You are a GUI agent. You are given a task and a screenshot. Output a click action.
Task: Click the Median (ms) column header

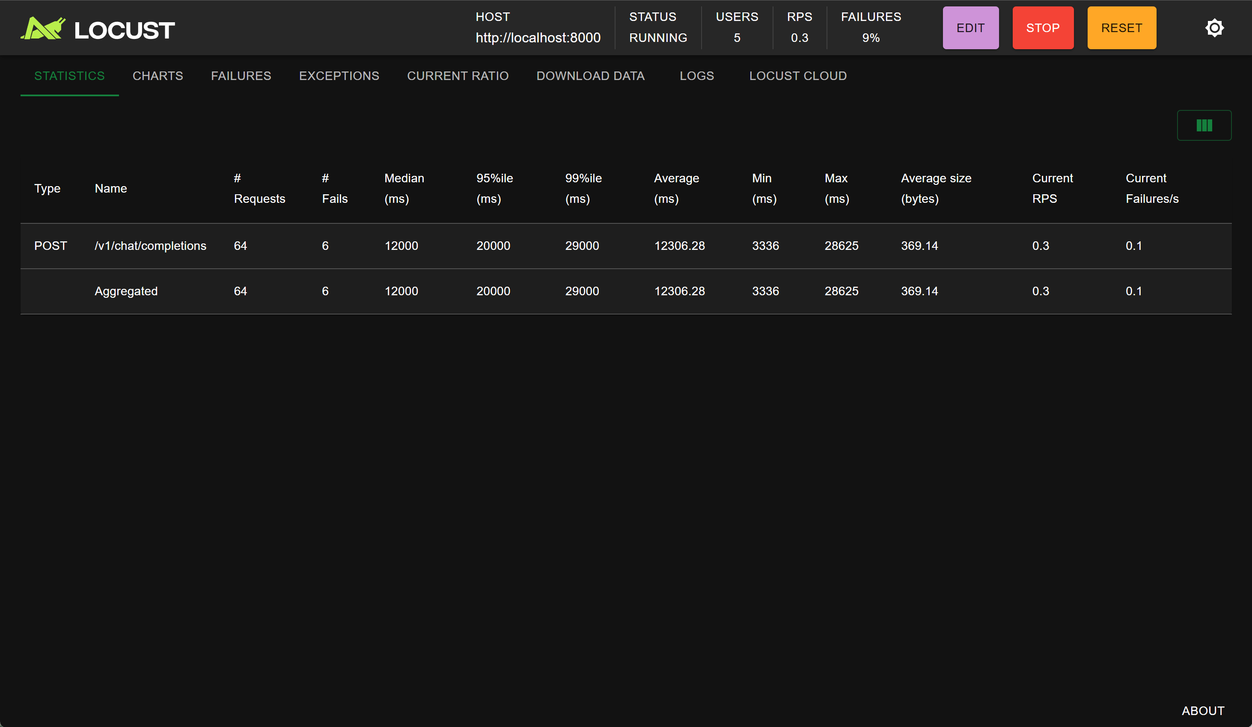pos(404,188)
